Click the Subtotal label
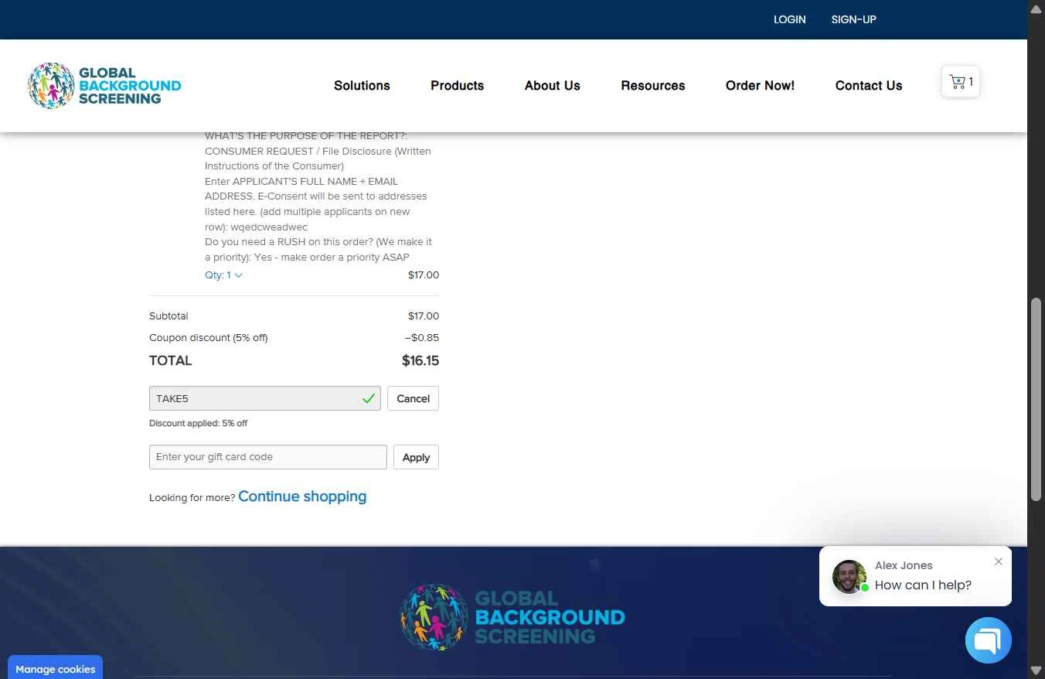Screen dimensions: 1045x679 pos(168,316)
